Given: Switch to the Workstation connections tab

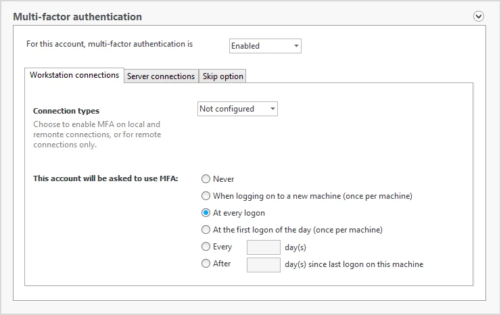Looking at the screenshot, I should (74, 76).
